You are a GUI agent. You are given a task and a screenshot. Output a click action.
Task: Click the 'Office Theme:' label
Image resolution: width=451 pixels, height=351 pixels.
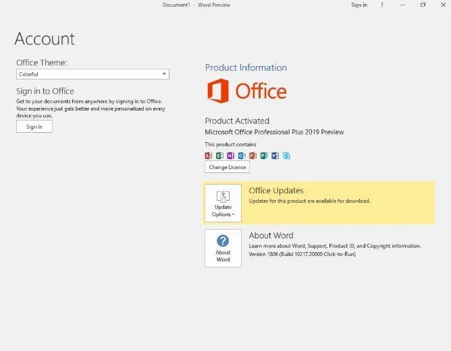click(x=42, y=63)
